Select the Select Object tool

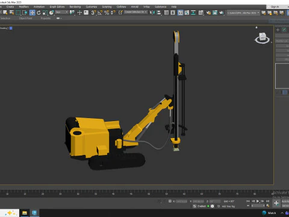5,13
